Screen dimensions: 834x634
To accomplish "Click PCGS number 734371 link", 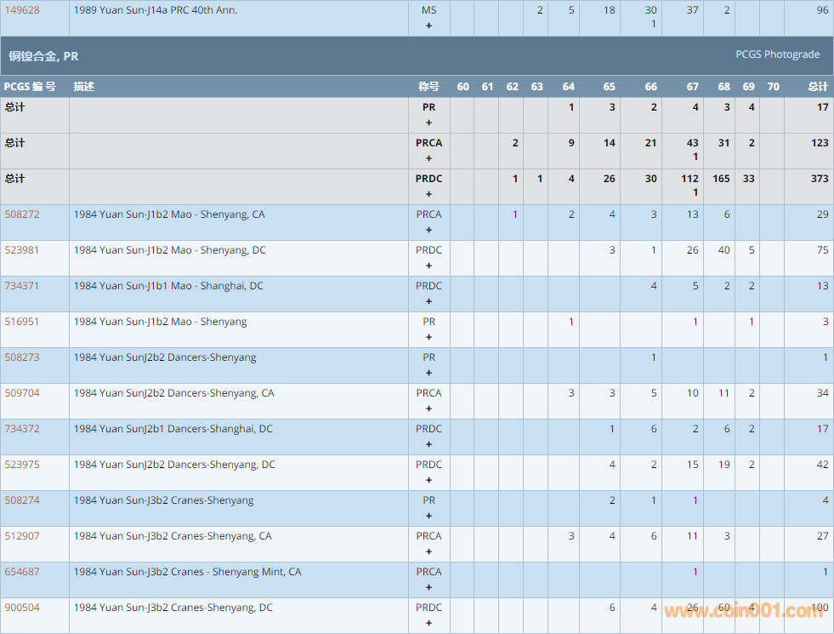I will pyautogui.click(x=22, y=286).
